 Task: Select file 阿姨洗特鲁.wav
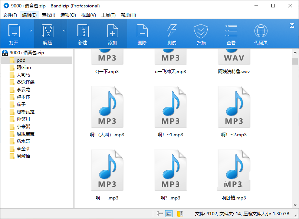click(x=234, y=62)
